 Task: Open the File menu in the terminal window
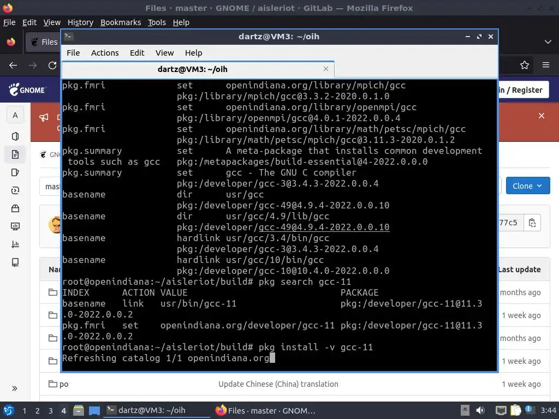point(73,53)
